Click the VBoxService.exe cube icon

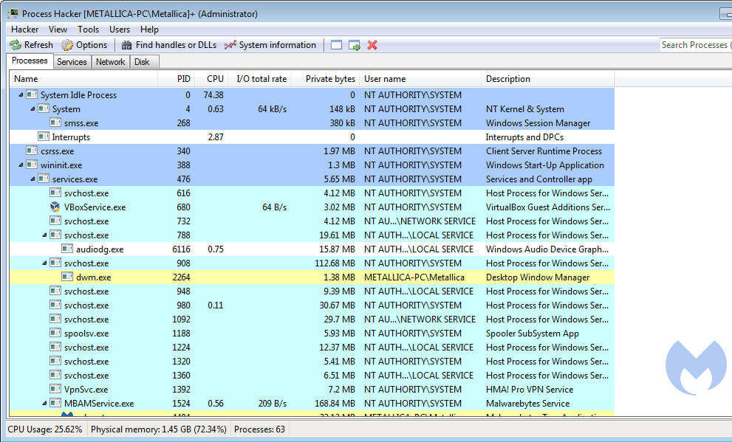[55, 207]
